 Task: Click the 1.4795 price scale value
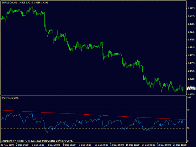191,40
